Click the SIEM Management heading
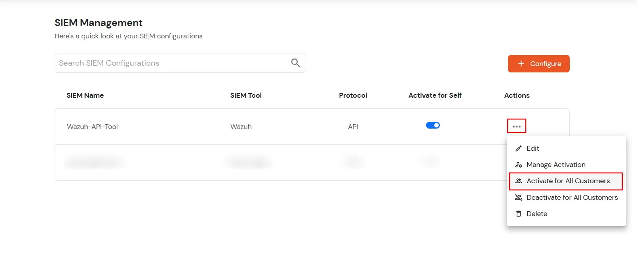 [x=99, y=23]
